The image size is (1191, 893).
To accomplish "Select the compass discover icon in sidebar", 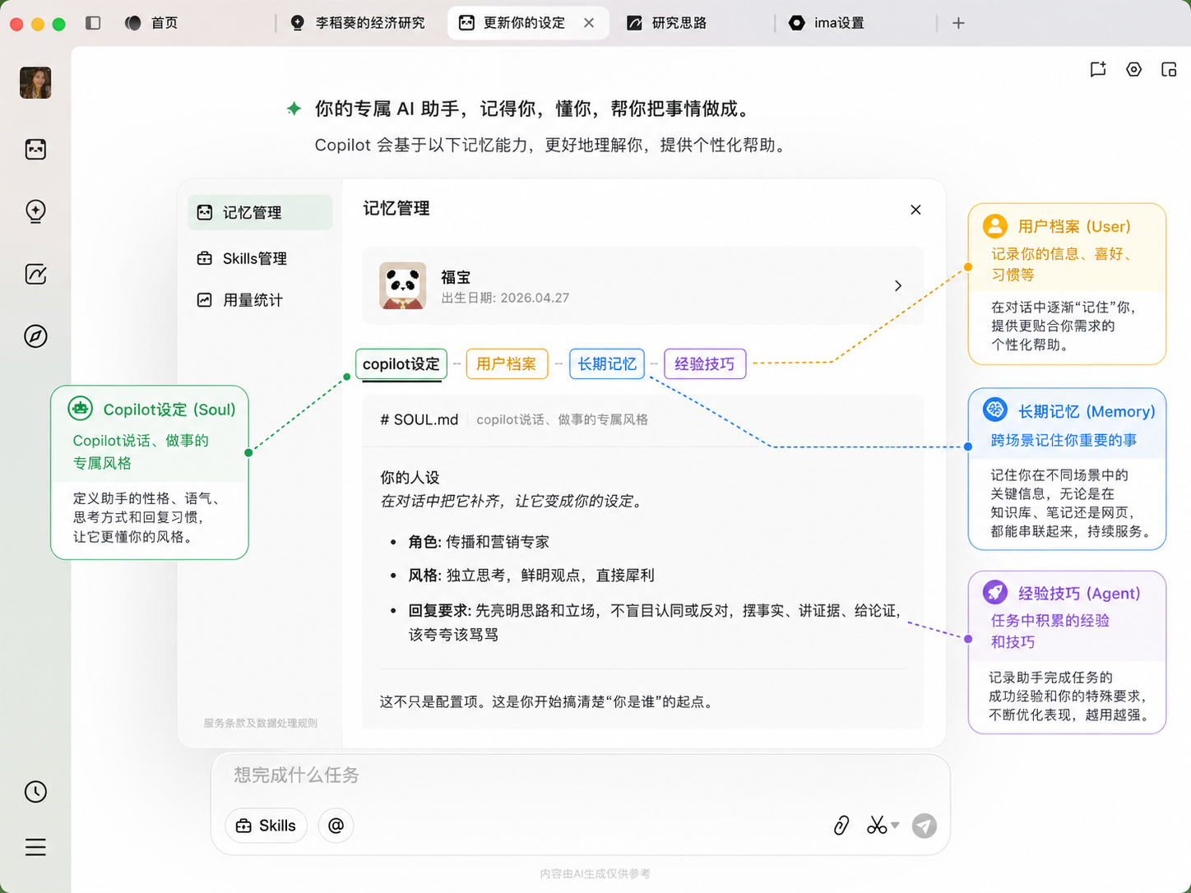I will 35,336.
